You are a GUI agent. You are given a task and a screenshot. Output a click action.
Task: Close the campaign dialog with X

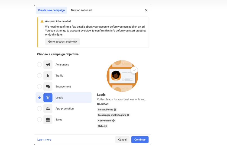tap(146, 10)
